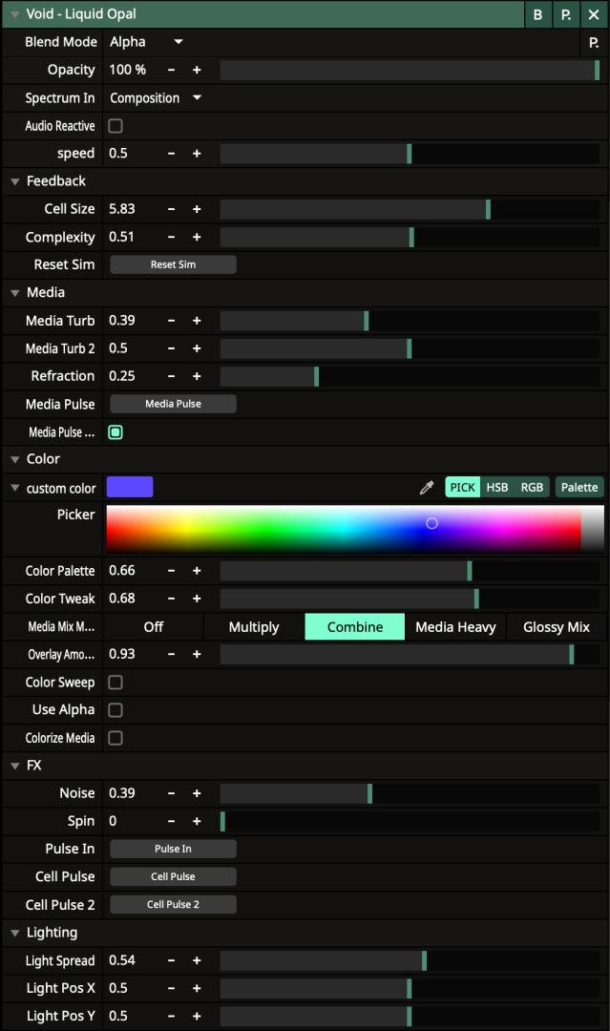Click the P. button on Blend Mode row
Screen dimensions: 610x1031
click(594, 43)
